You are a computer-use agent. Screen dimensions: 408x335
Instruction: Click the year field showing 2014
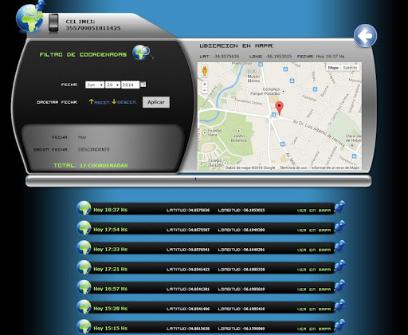coord(130,85)
